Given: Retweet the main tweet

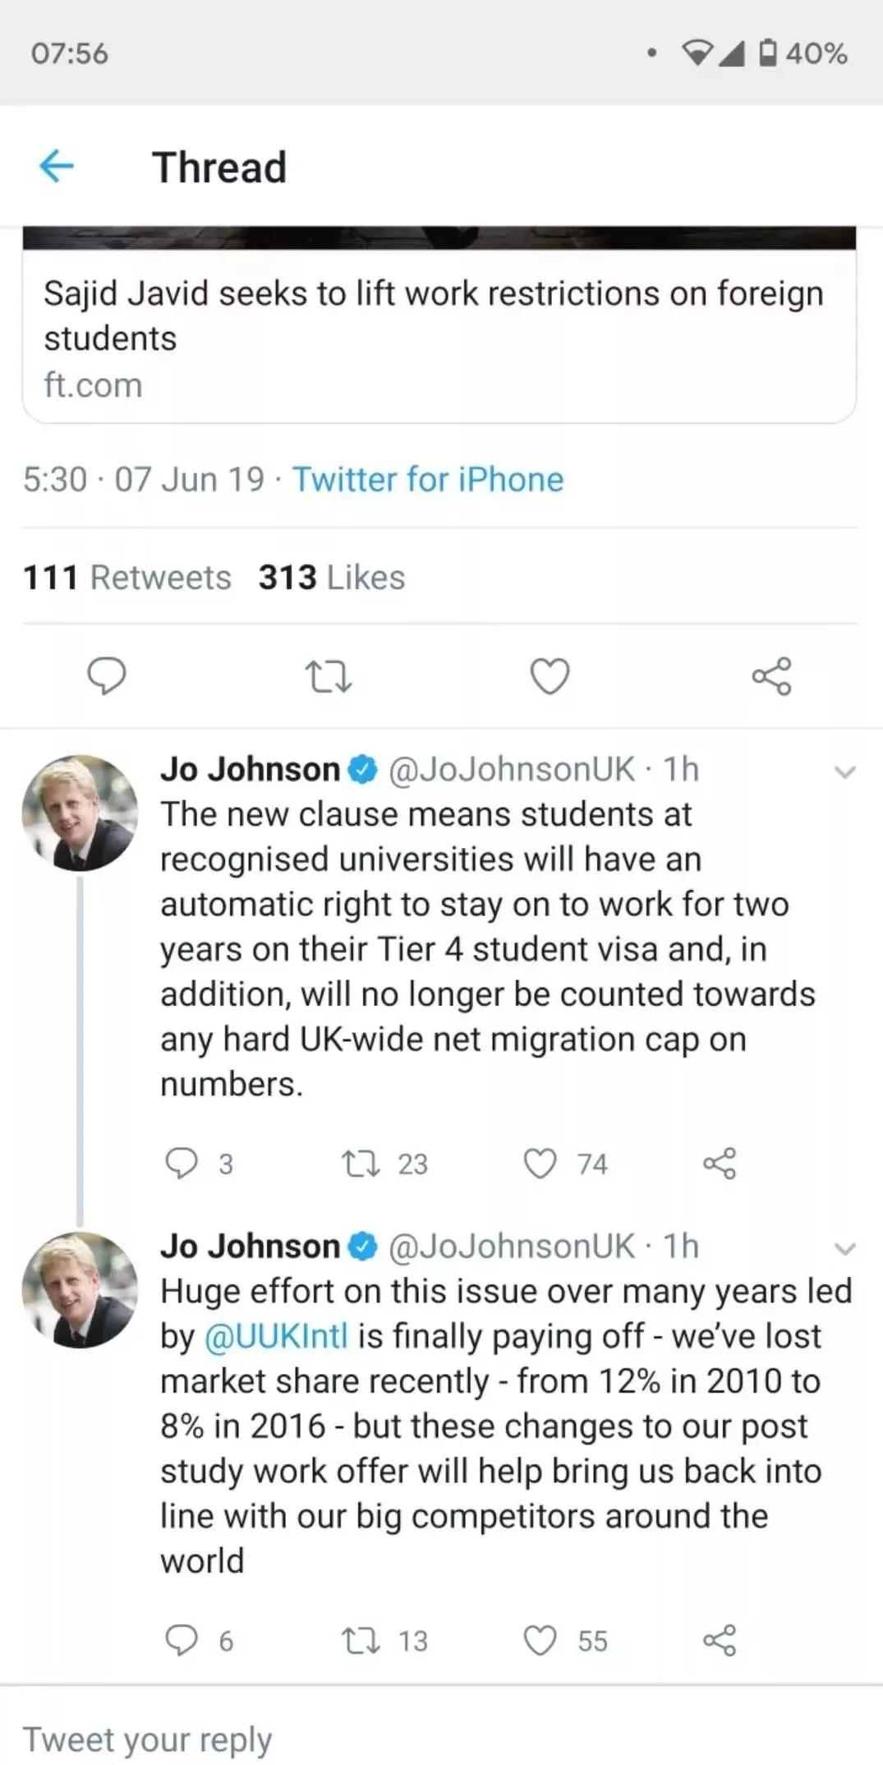Looking at the screenshot, I should [328, 677].
